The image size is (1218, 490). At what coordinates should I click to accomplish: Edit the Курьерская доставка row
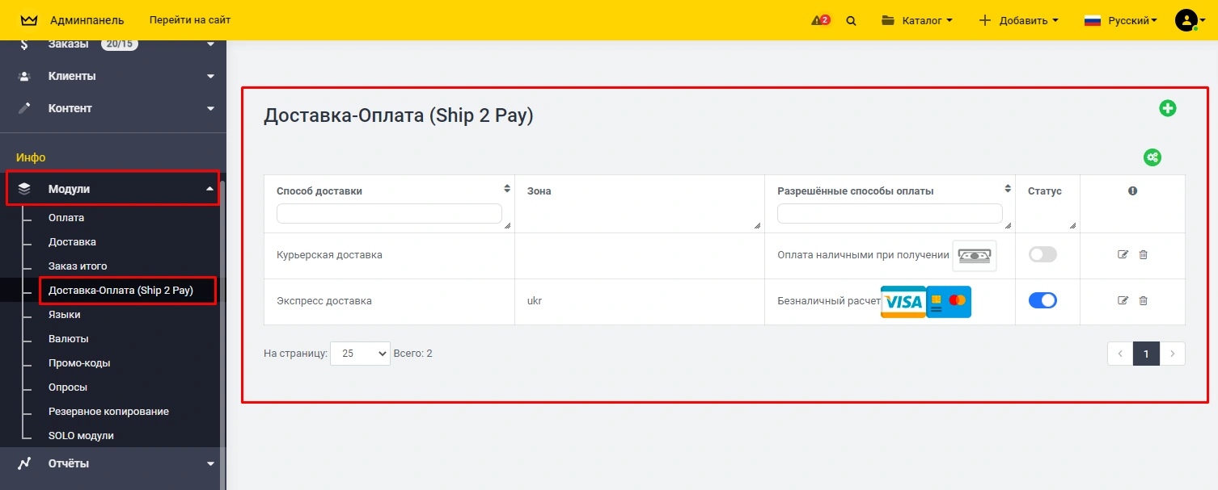pyautogui.click(x=1123, y=255)
